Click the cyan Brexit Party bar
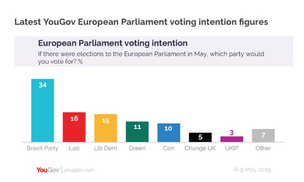 coord(43,111)
